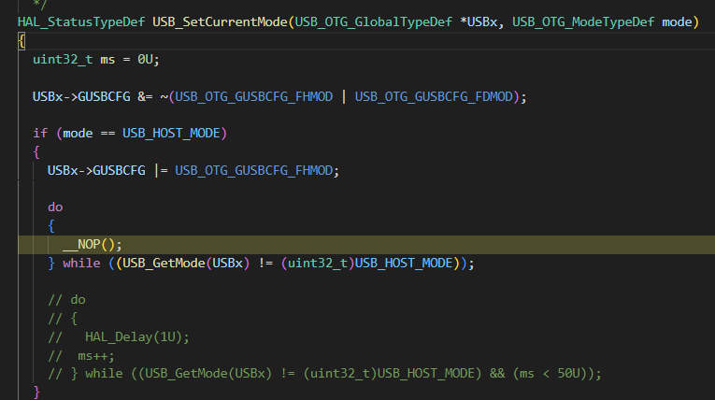Click the uncommented do keyword
The image size is (715, 400).
pos(55,207)
